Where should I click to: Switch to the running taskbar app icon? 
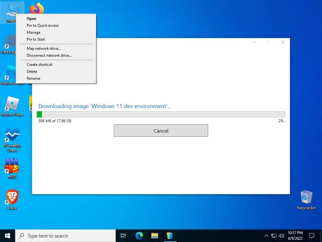coord(169,236)
